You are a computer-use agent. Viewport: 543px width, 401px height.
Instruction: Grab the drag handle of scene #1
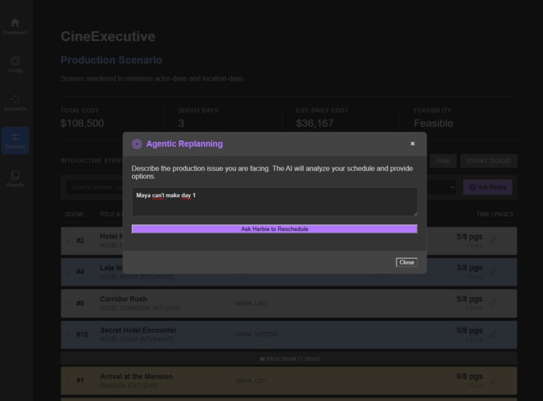tap(69, 381)
